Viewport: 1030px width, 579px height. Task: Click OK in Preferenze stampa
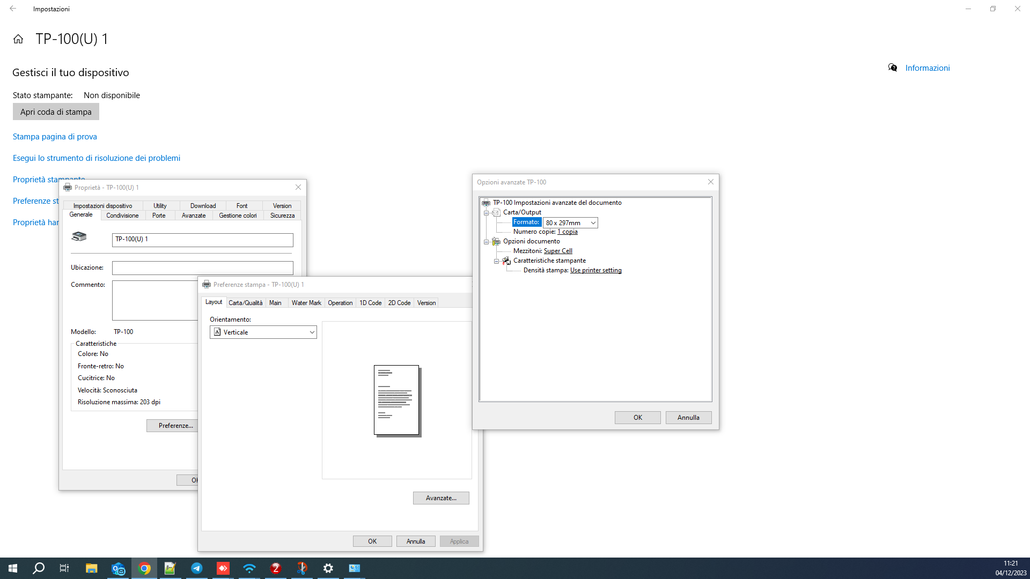(372, 541)
